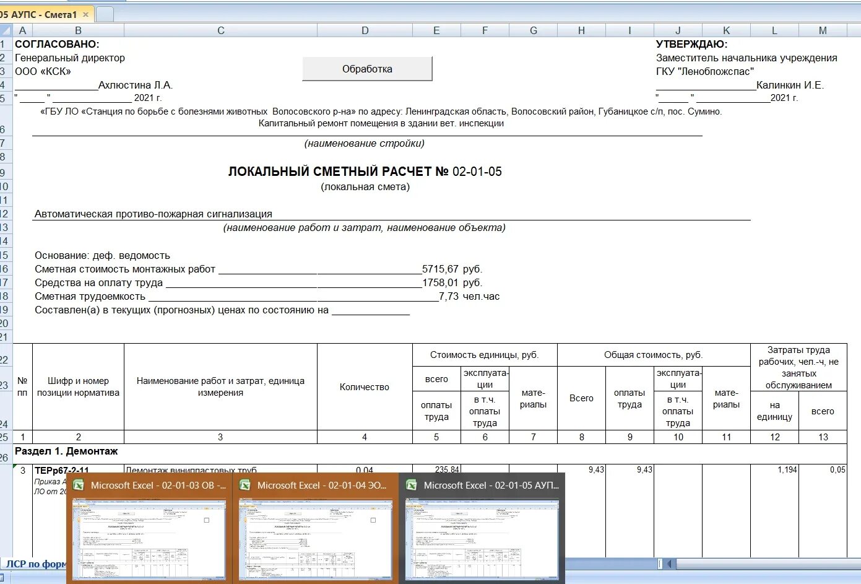Click the 'Демонтаж винипластовых труб' cell

(191, 470)
